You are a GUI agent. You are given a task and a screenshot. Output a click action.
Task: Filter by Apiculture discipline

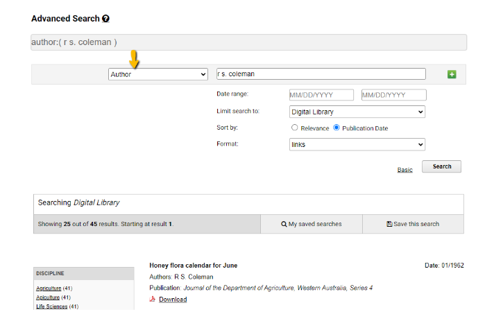click(48, 297)
